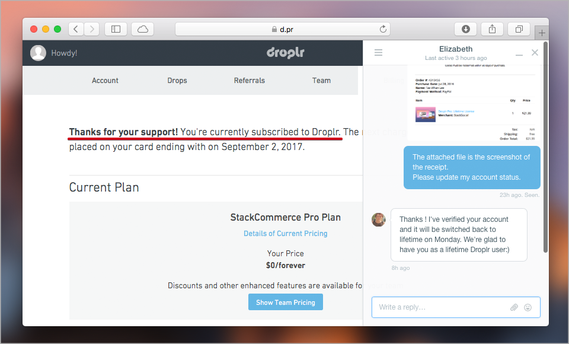Click the blue 'Please update my account status' message
569x344 pixels.
pyautogui.click(x=472, y=167)
